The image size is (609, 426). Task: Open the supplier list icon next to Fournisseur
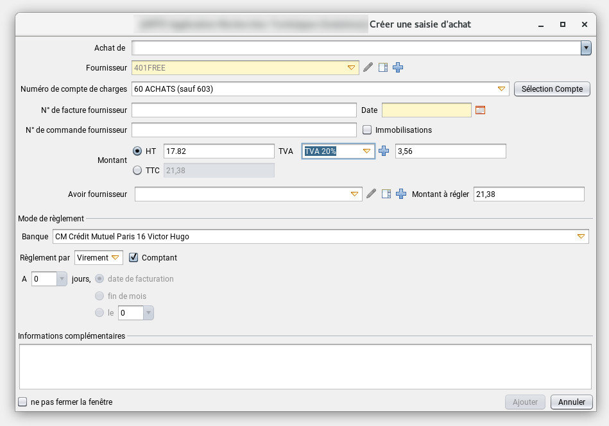coord(383,67)
